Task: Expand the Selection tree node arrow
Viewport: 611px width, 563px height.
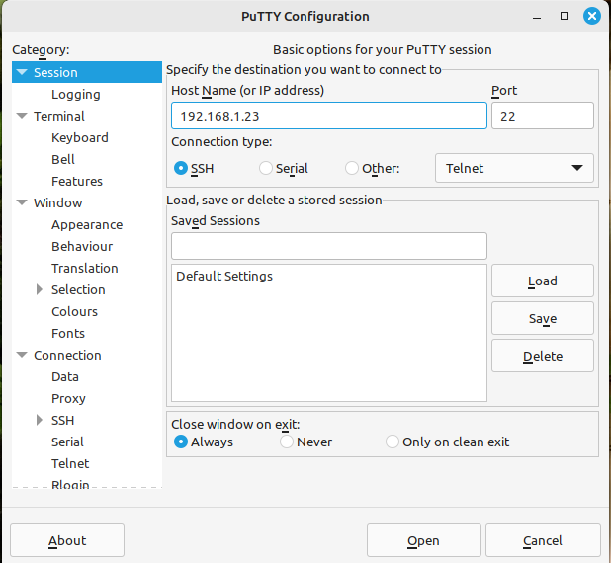Action: [40, 289]
